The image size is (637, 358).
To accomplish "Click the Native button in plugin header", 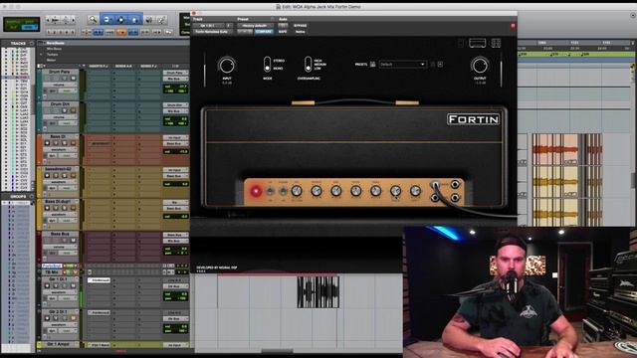I will point(301,32).
